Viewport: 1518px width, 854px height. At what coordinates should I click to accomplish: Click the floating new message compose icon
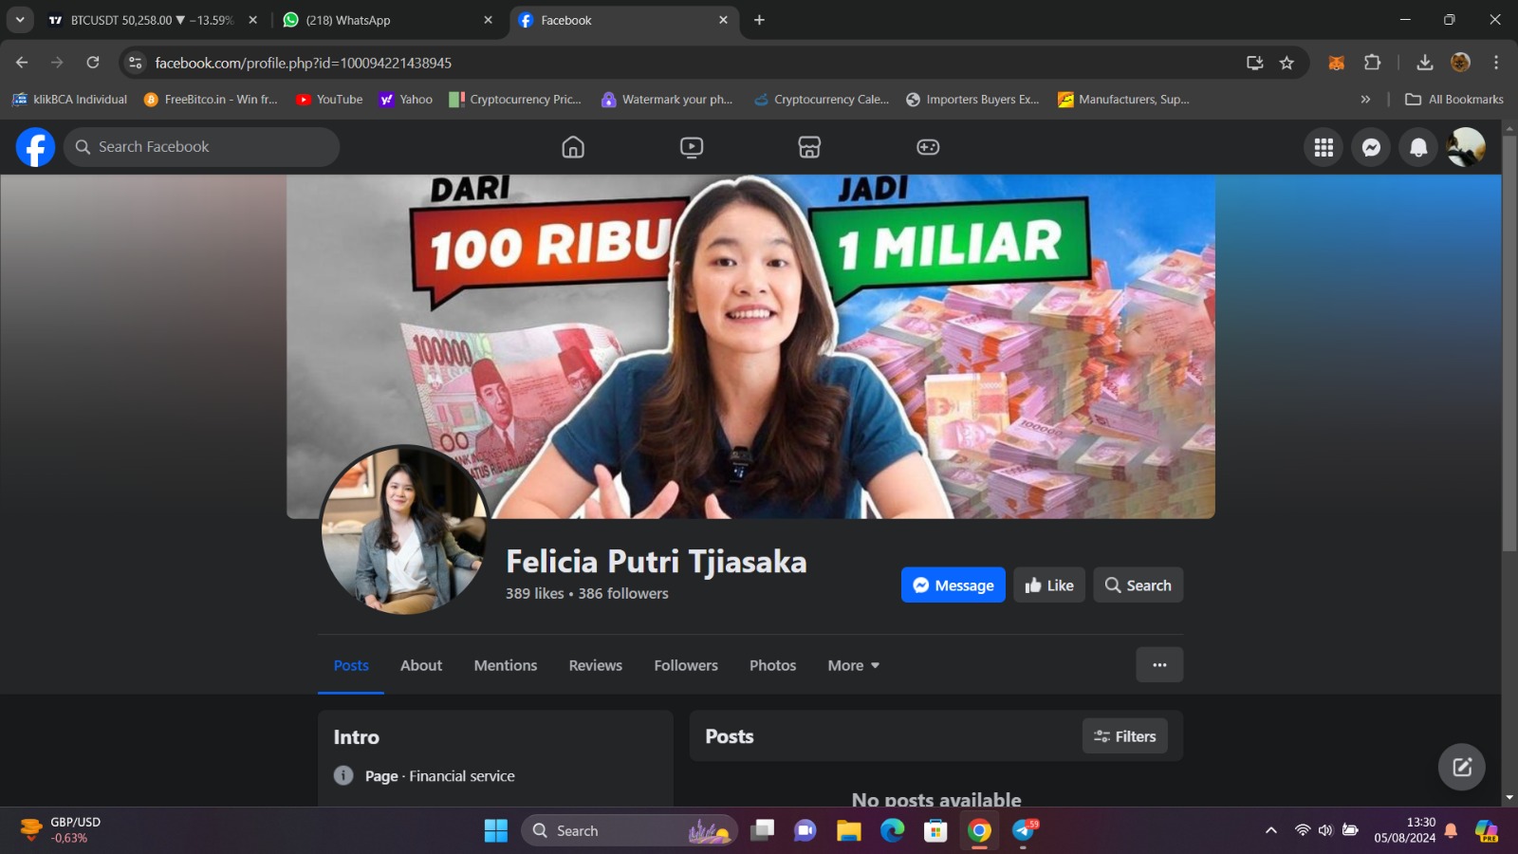coord(1461,767)
